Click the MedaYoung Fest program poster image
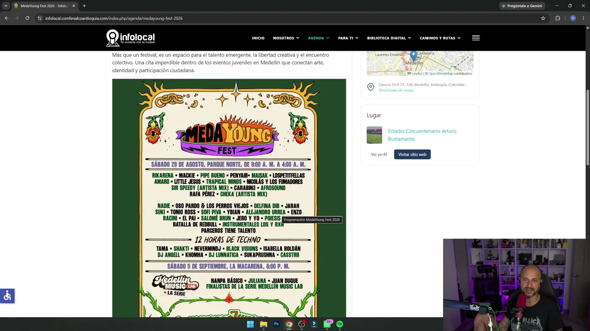Screen dimensions: 590x331 [x=229, y=198]
